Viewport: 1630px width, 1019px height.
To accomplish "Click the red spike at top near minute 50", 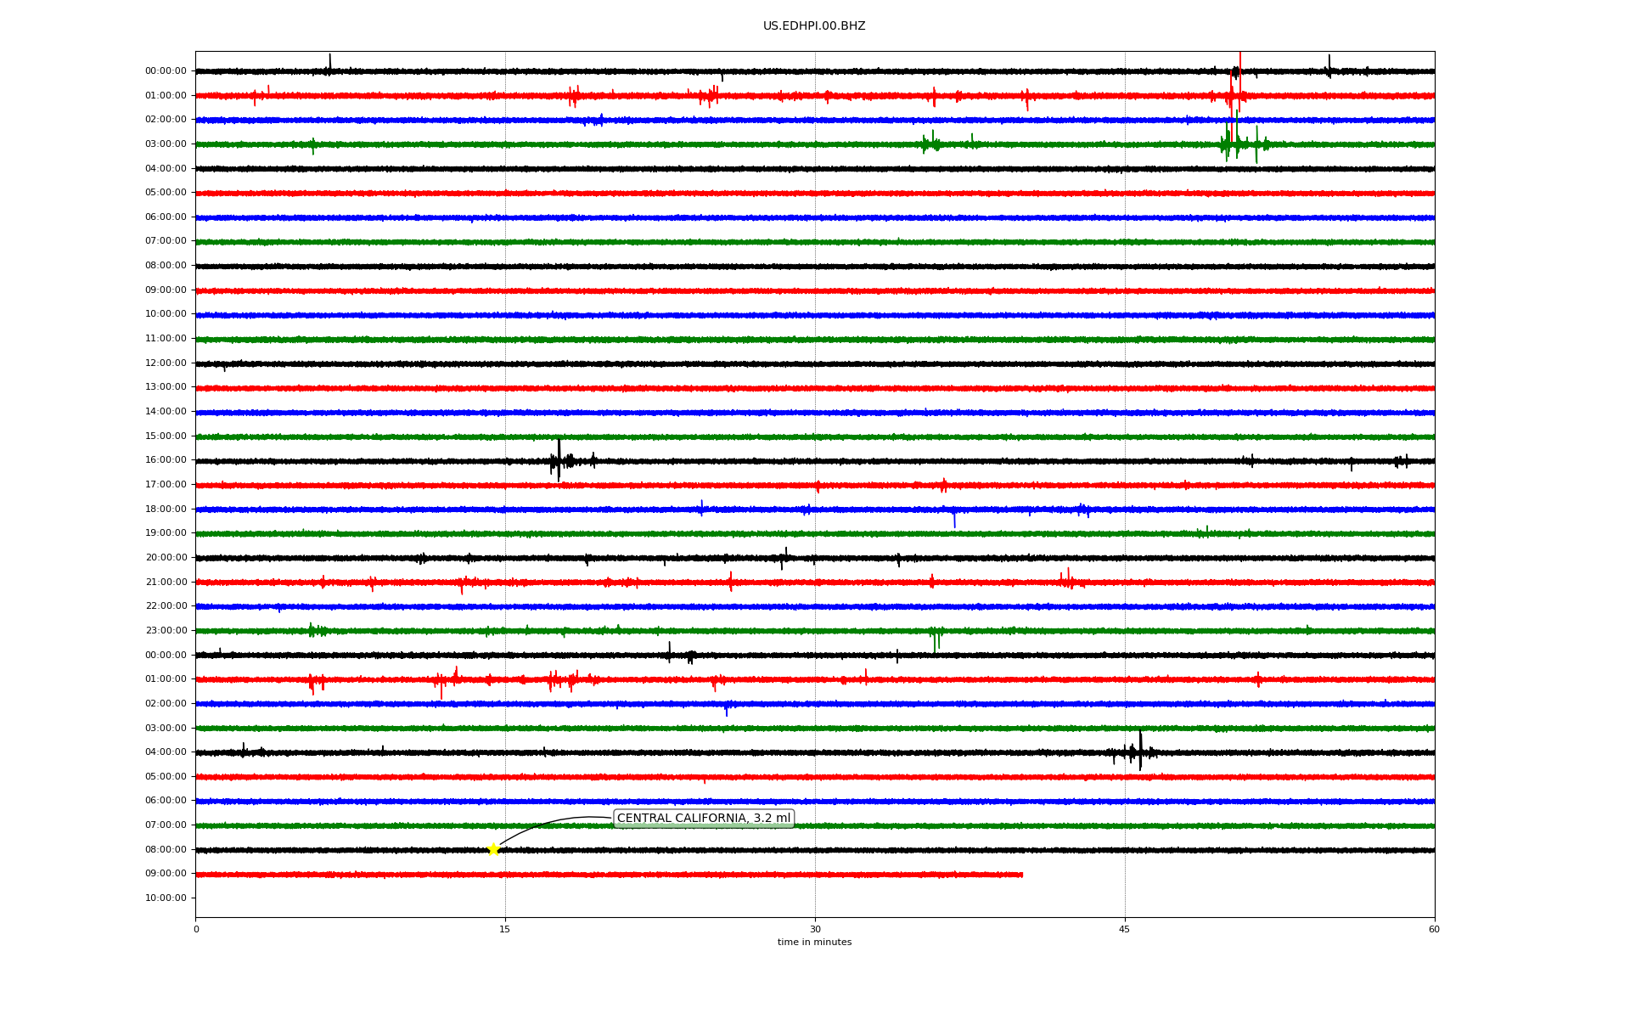I will [1239, 61].
